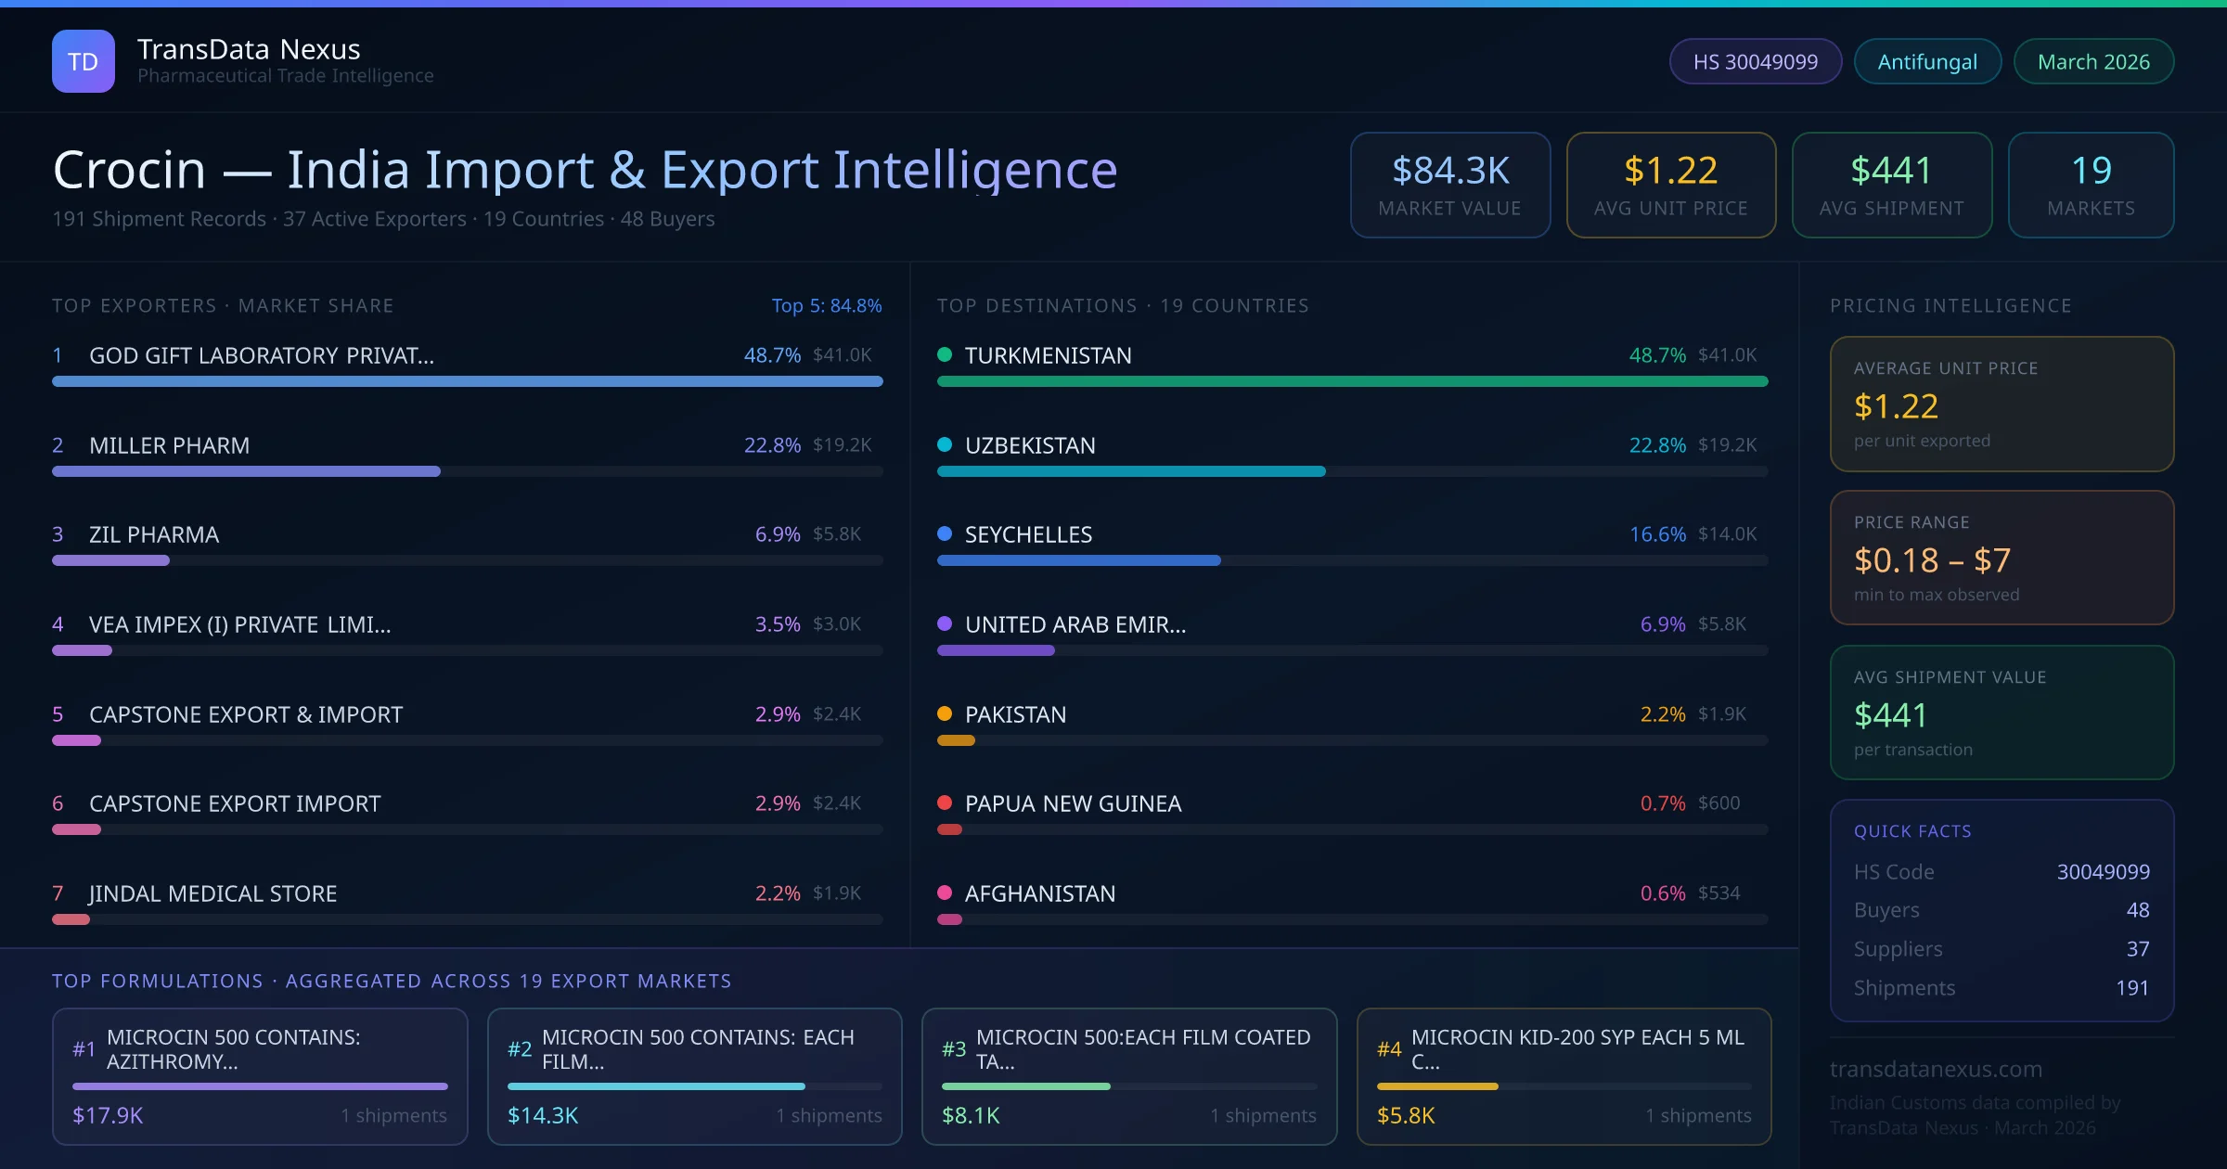Click the Top 5: 84.8% summary label
Screen dimensions: 2227x1169
click(x=827, y=305)
